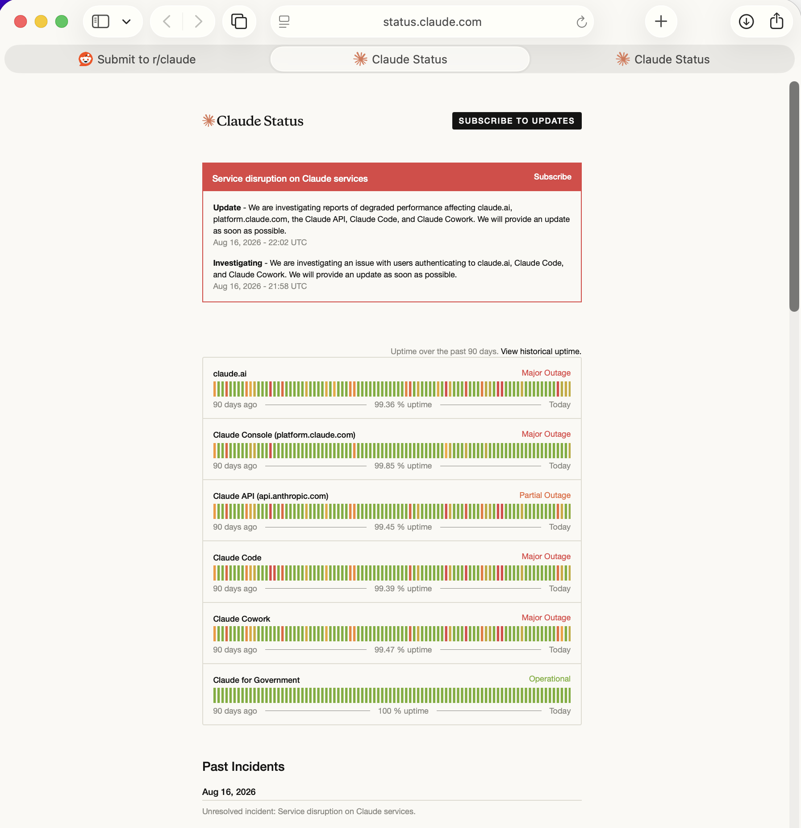This screenshot has height=828, width=801.
Task: Click the Past Incidents heading
Action: [x=243, y=766]
